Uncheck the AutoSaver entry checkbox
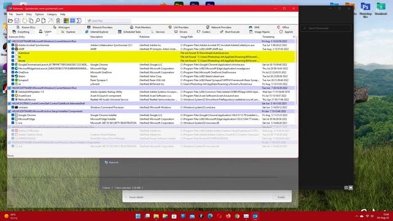393x221 pixels. (x=13, y=53)
